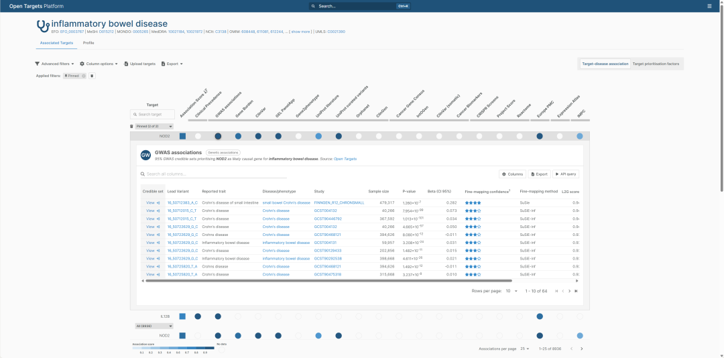The image size is (724, 358).
Task: Open Associations per page dropdown
Action: [525, 349]
